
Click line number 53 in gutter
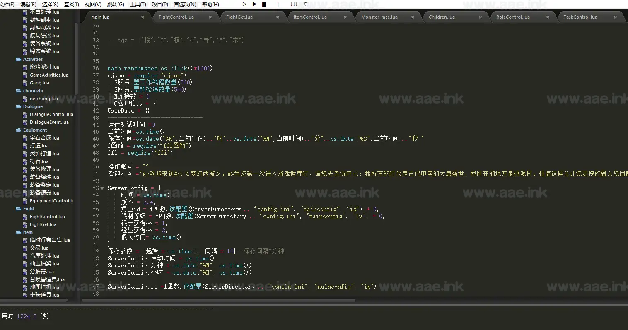click(96, 188)
